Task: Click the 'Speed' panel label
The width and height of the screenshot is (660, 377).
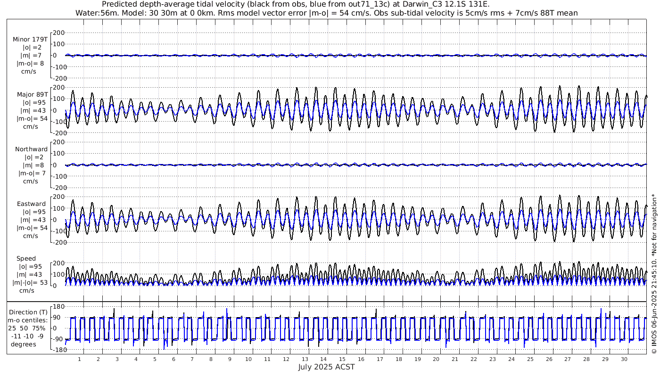Action: click(x=26, y=259)
